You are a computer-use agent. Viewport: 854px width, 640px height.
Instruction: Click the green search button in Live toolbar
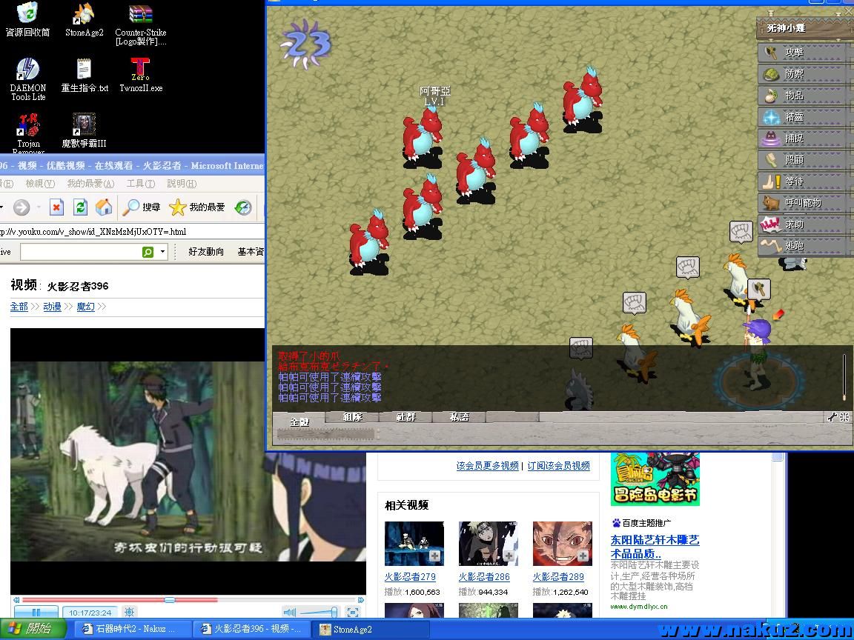tap(148, 252)
